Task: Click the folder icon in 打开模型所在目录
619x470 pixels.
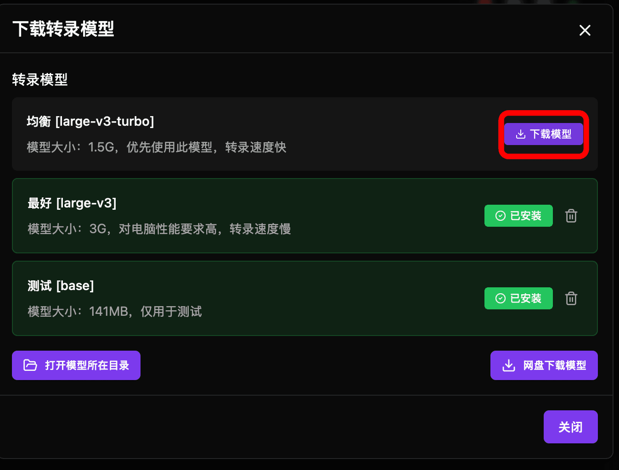Action: coord(30,365)
